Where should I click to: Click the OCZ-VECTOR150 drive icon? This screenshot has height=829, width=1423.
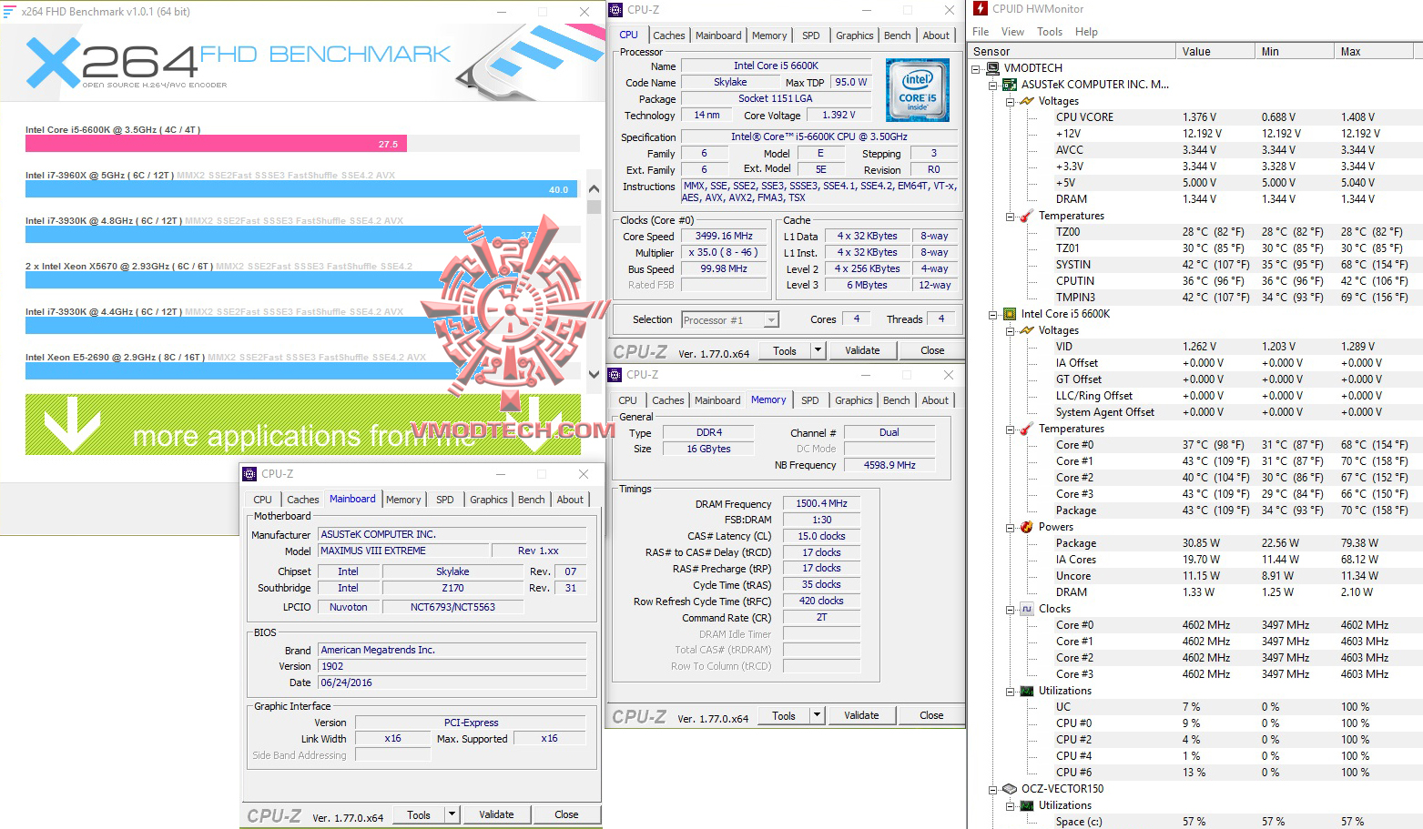tap(1010, 788)
